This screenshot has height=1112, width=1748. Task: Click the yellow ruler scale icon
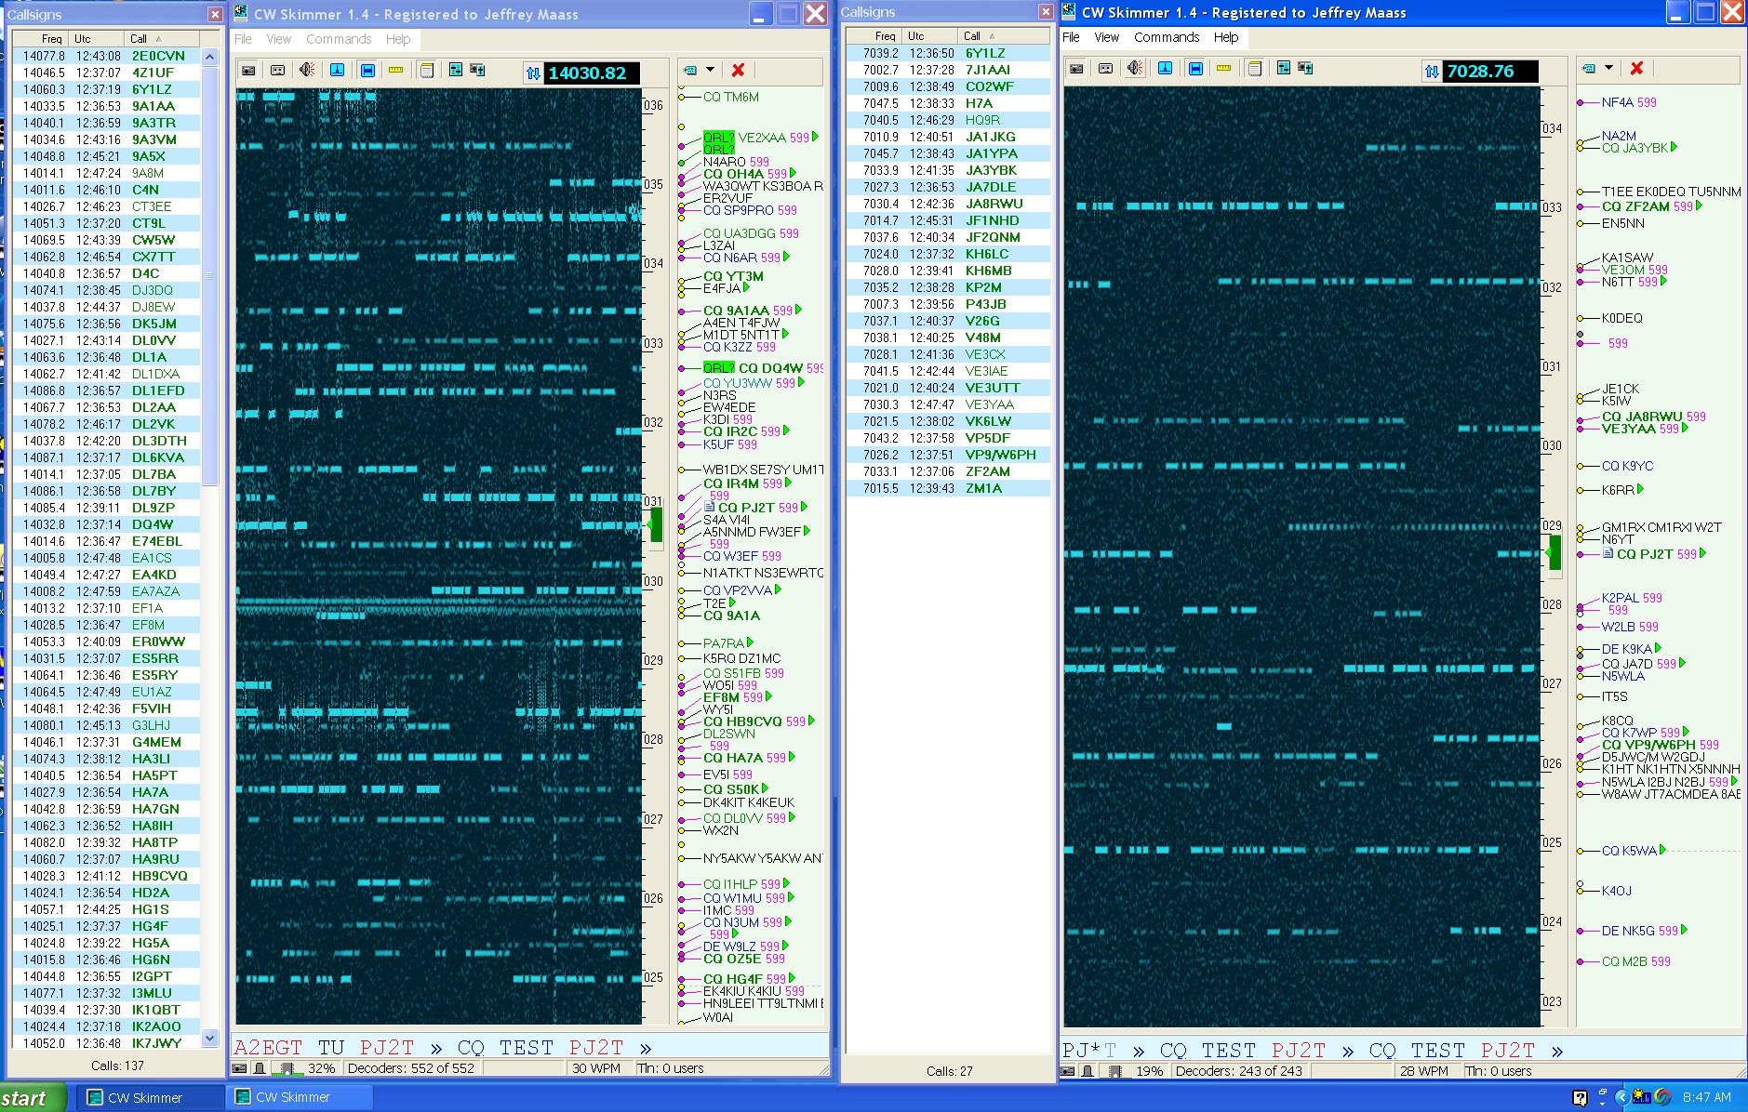(395, 71)
